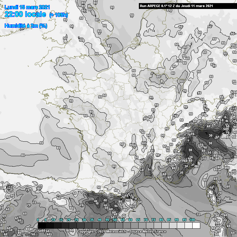Click the '(+ 105h)' forecast offset text
237x237 pixels.
coord(59,15)
